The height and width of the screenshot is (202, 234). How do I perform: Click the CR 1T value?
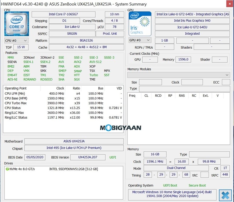225,168
